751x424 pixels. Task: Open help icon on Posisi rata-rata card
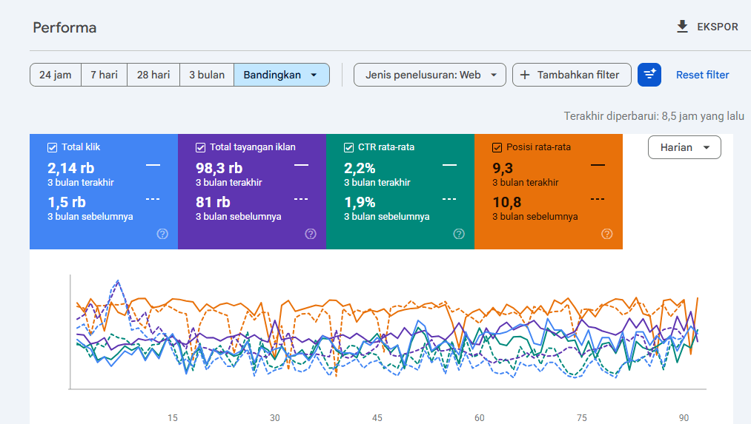tap(607, 234)
